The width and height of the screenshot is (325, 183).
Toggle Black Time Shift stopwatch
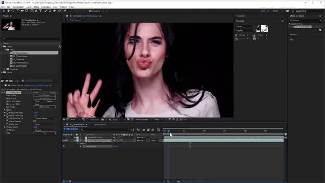coord(7,113)
